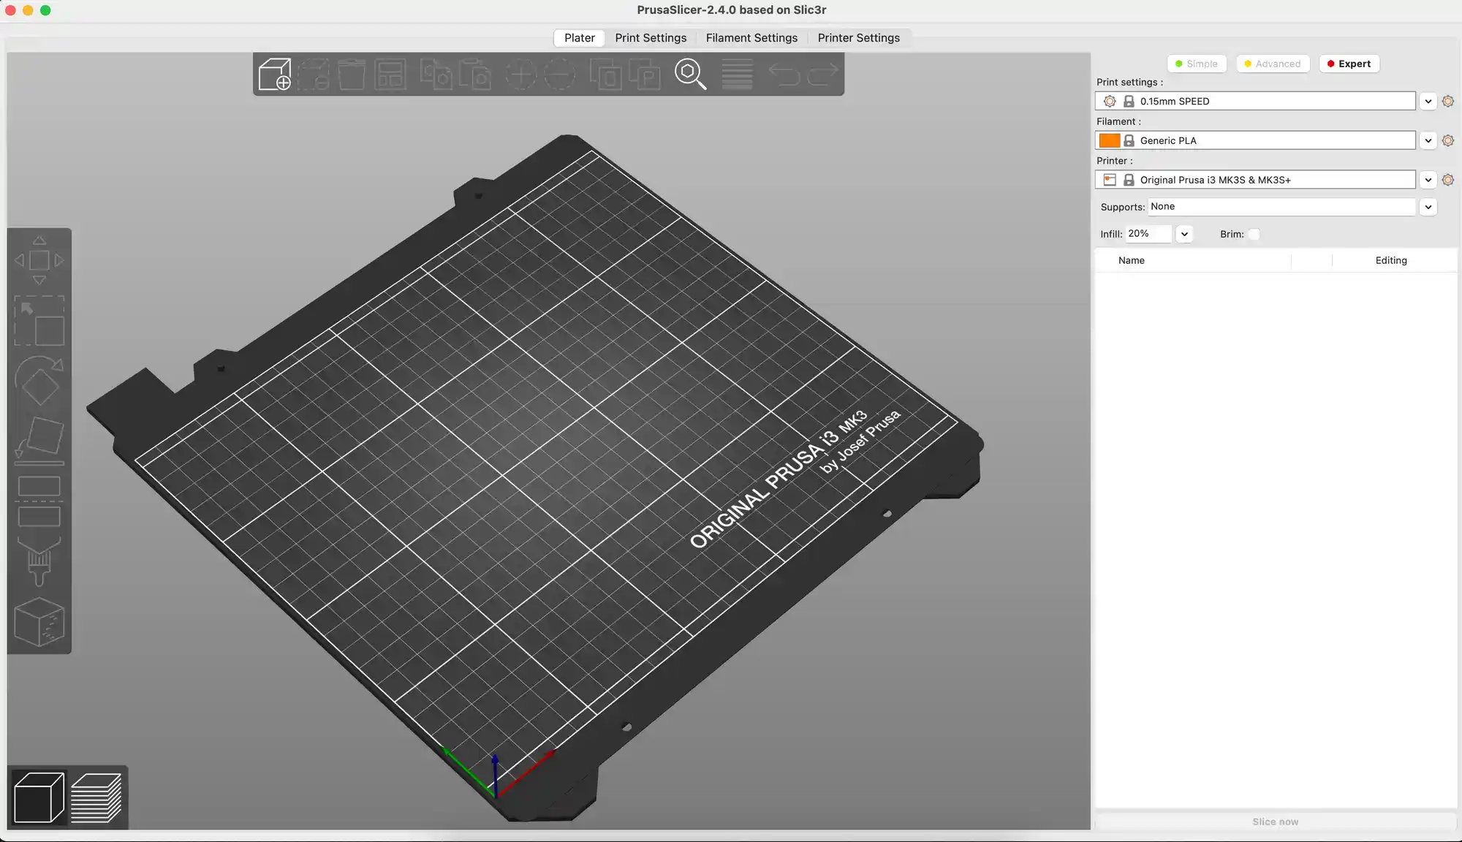
Task: Click the lock icon beside Generic PLA
Action: pos(1129,140)
